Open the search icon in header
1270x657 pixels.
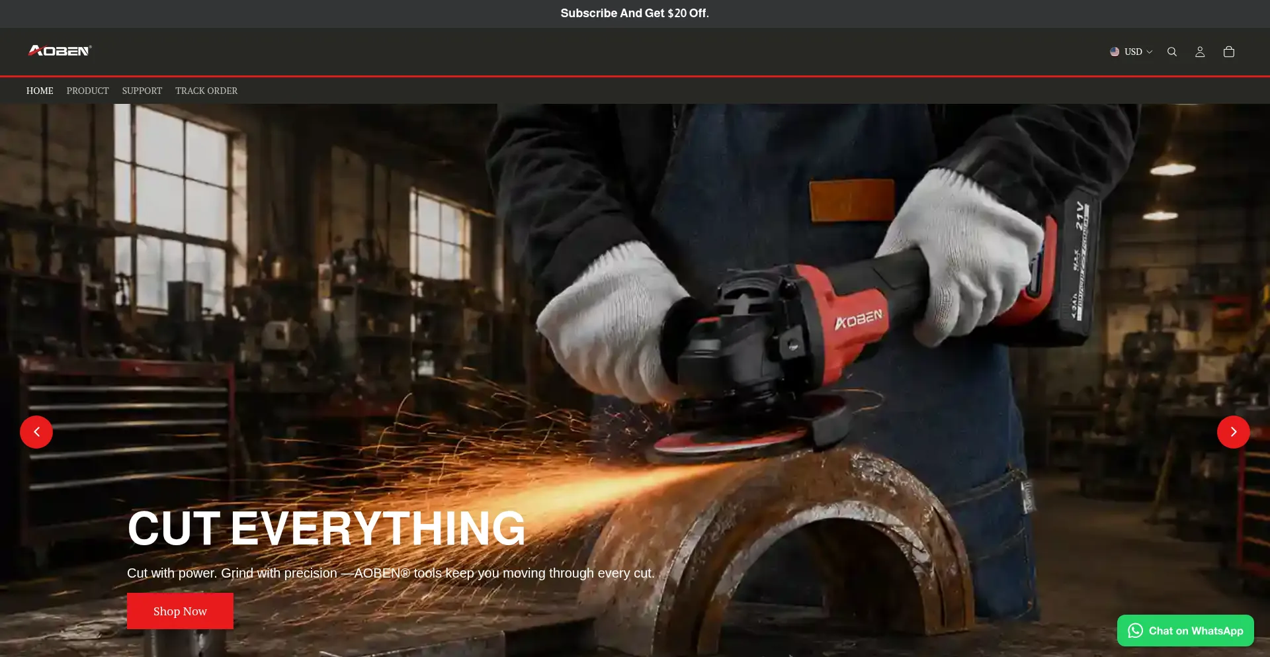click(x=1171, y=52)
